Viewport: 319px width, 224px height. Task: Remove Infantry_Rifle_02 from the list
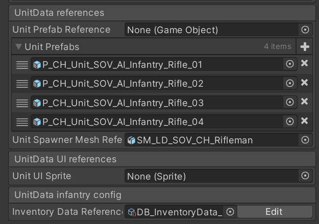point(304,83)
